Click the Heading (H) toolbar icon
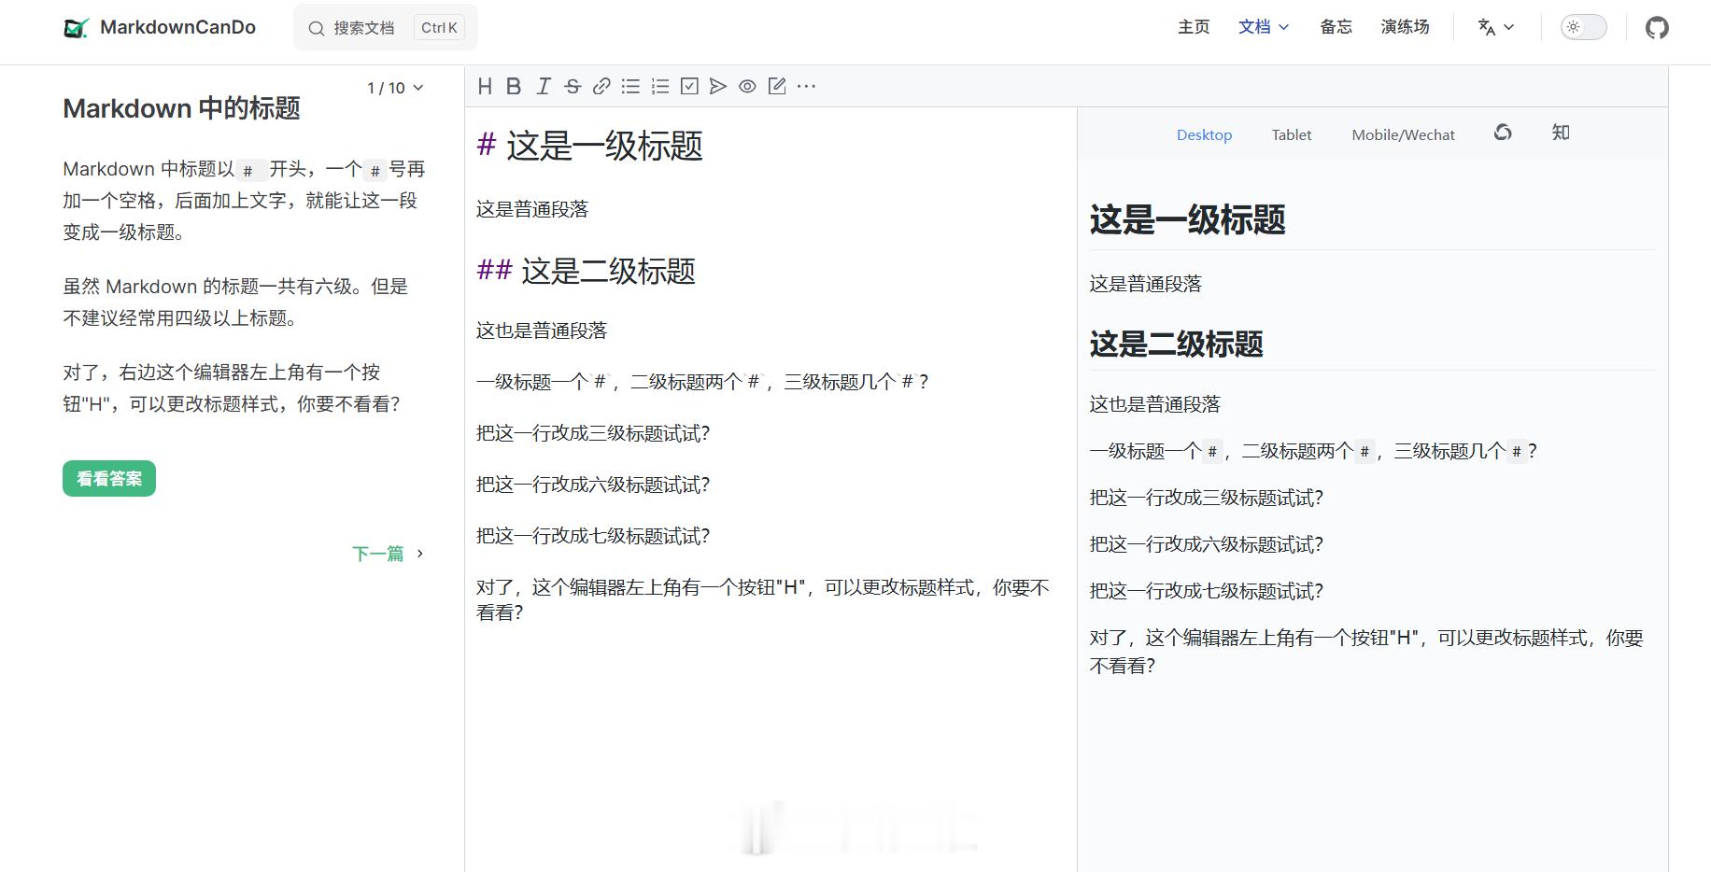 [x=485, y=87]
